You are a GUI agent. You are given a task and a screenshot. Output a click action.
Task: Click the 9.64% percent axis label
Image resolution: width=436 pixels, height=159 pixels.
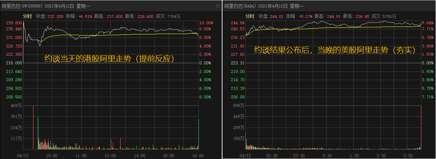[428, 23]
